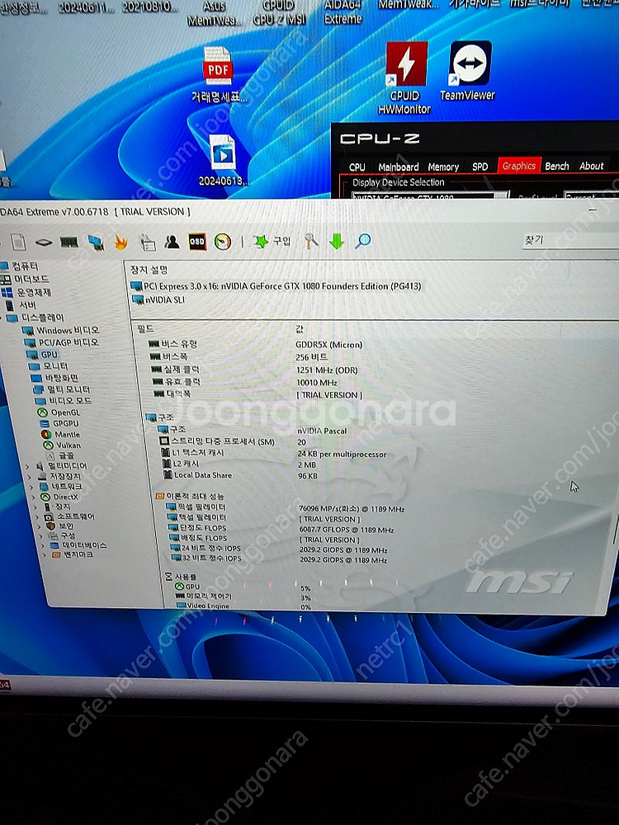The width and height of the screenshot is (619, 825).
Task: Open preferences with the wrench icon
Action: [311, 242]
